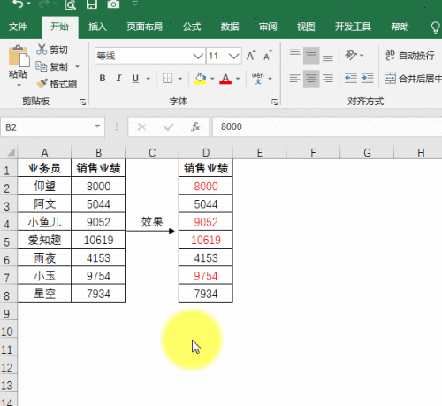Click the Paste clipboard icon
This screenshot has height=406, width=442.
(19, 56)
